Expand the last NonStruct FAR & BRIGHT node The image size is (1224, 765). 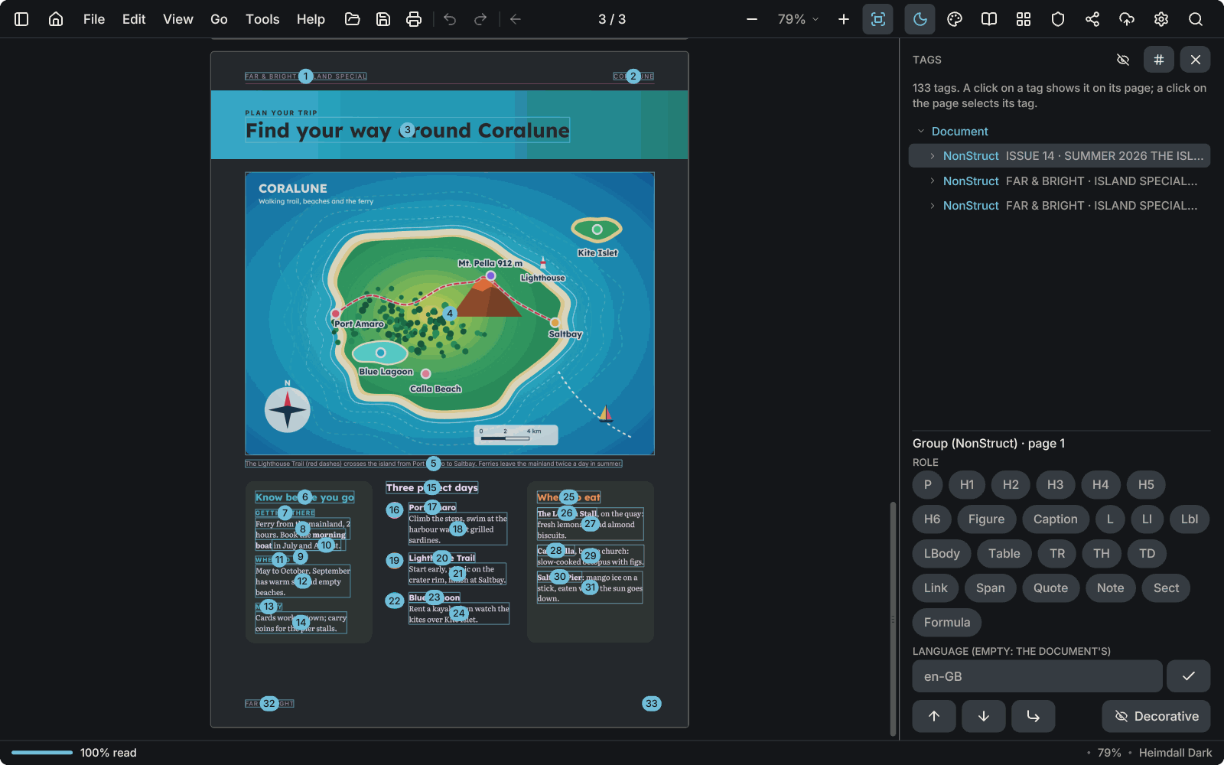(x=933, y=206)
